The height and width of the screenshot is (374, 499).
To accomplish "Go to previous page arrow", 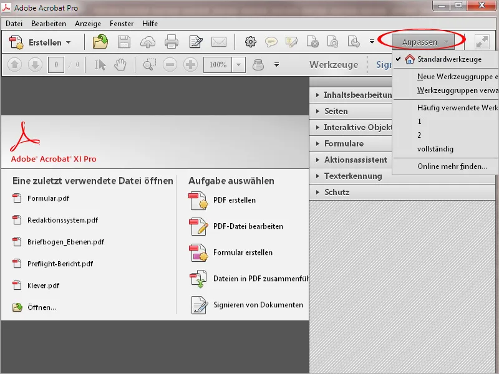I will tap(14, 65).
